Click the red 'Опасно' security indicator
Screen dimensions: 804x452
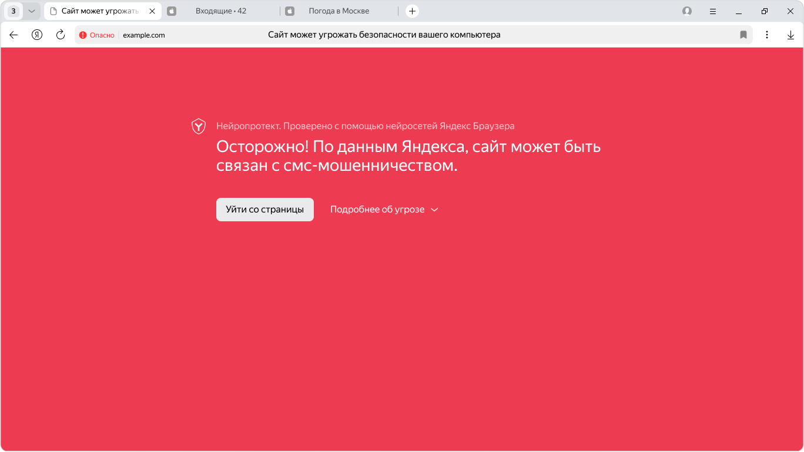pyautogui.click(x=97, y=35)
